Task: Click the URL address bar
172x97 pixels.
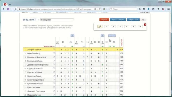Action: pos(56,9)
